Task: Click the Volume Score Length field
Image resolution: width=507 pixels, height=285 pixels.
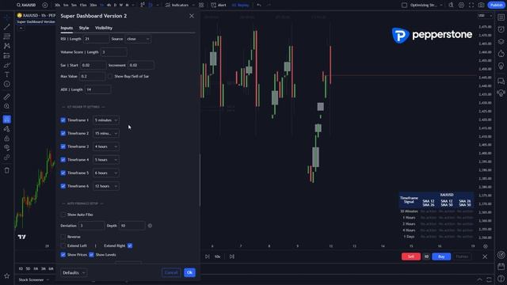Action: [114, 52]
